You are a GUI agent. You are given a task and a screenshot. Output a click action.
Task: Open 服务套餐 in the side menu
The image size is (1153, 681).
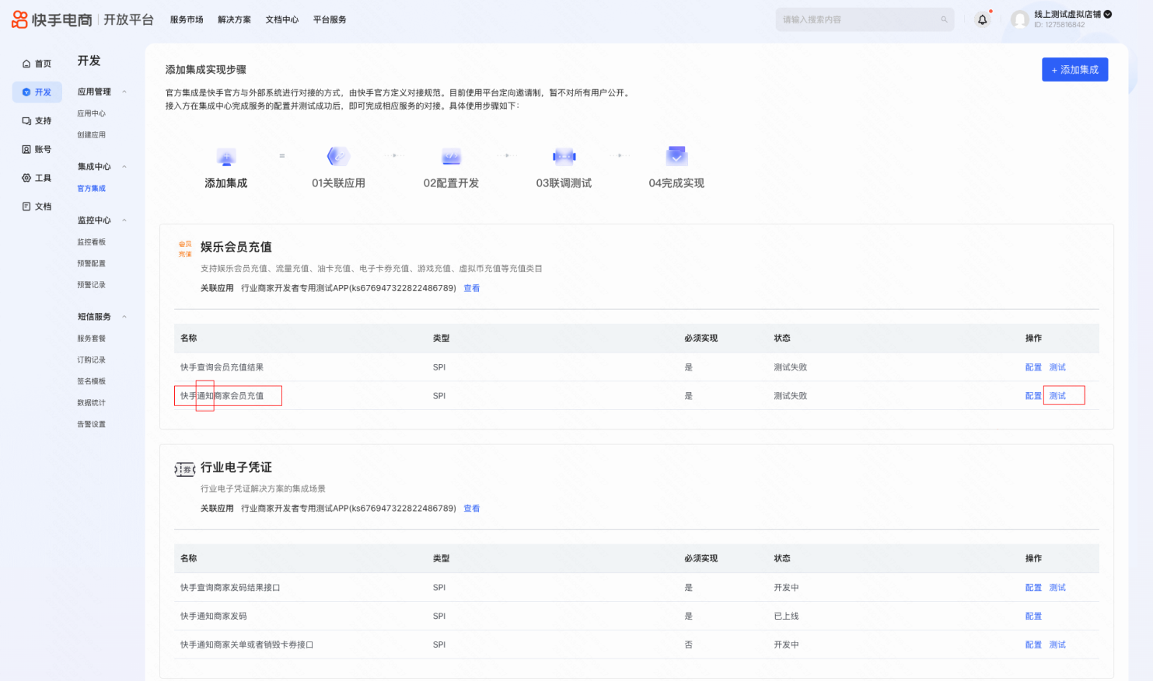point(91,339)
